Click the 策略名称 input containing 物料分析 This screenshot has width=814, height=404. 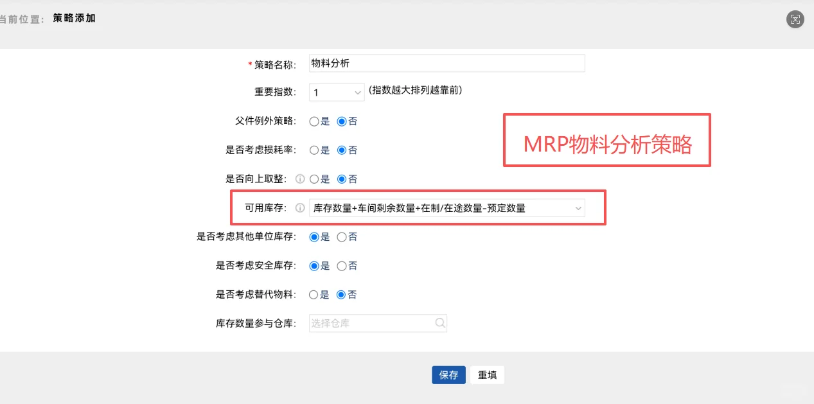click(x=446, y=63)
